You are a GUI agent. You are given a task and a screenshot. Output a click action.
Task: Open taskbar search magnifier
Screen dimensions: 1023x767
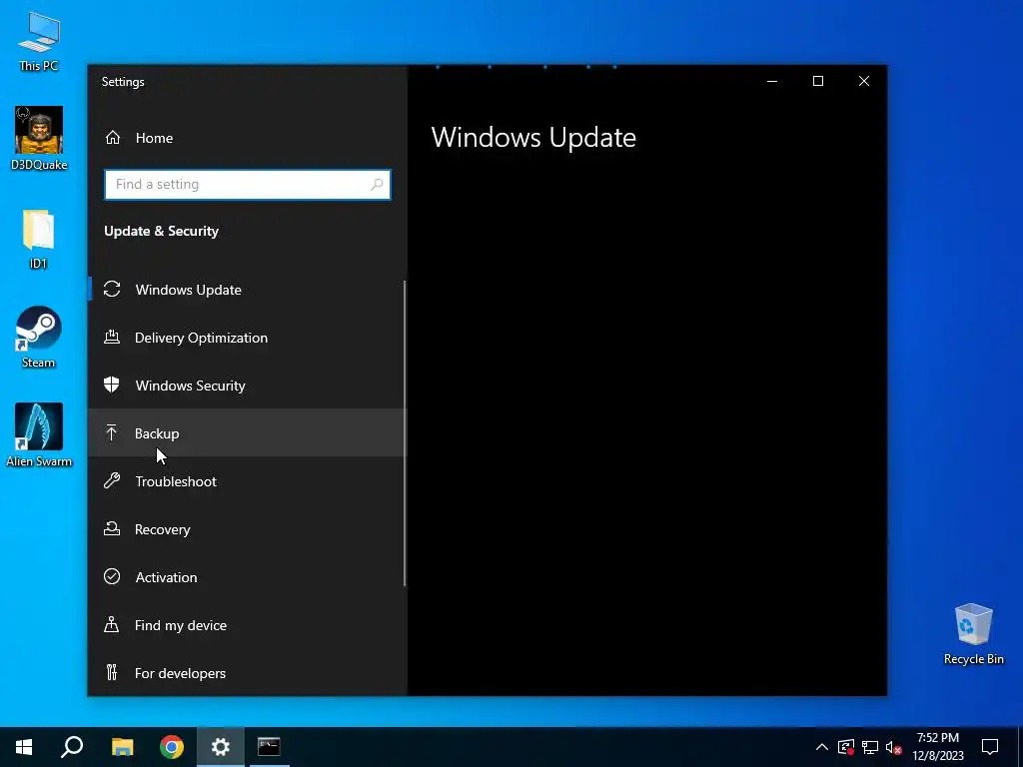[x=72, y=747]
